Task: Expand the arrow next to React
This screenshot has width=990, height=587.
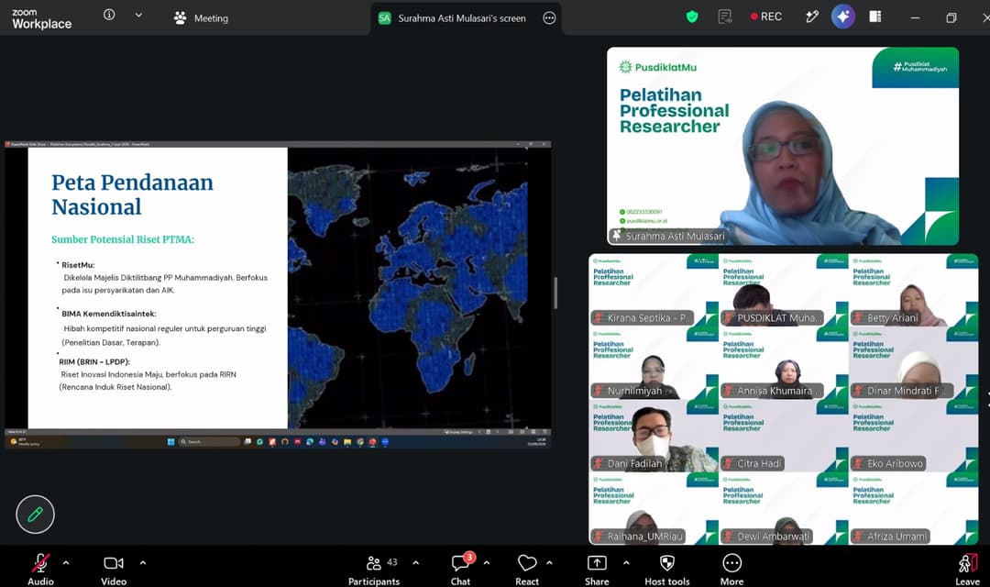Action: 549,562
